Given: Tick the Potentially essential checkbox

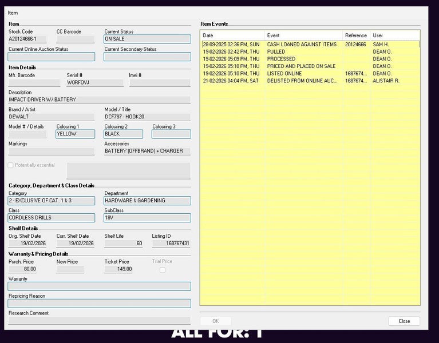Looking at the screenshot, I should (x=11, y=166).
